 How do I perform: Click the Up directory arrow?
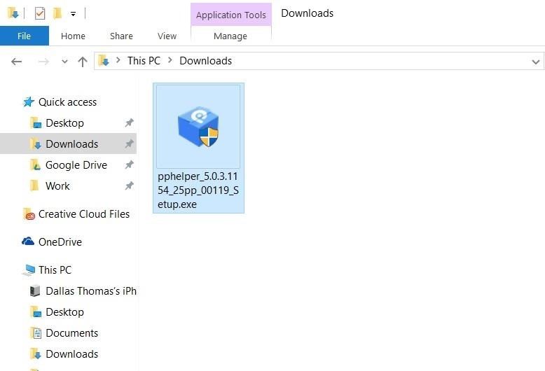[x=83, y=62]
